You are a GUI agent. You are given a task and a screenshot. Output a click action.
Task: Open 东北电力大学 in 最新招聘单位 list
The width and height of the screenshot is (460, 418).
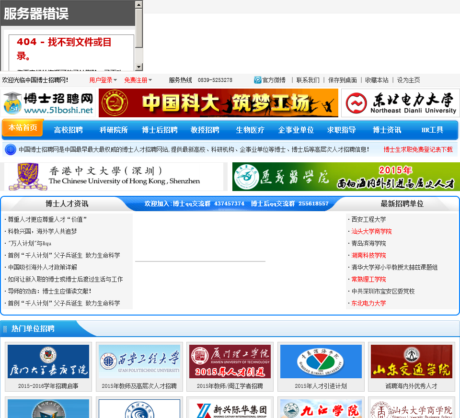pos(369,304)
